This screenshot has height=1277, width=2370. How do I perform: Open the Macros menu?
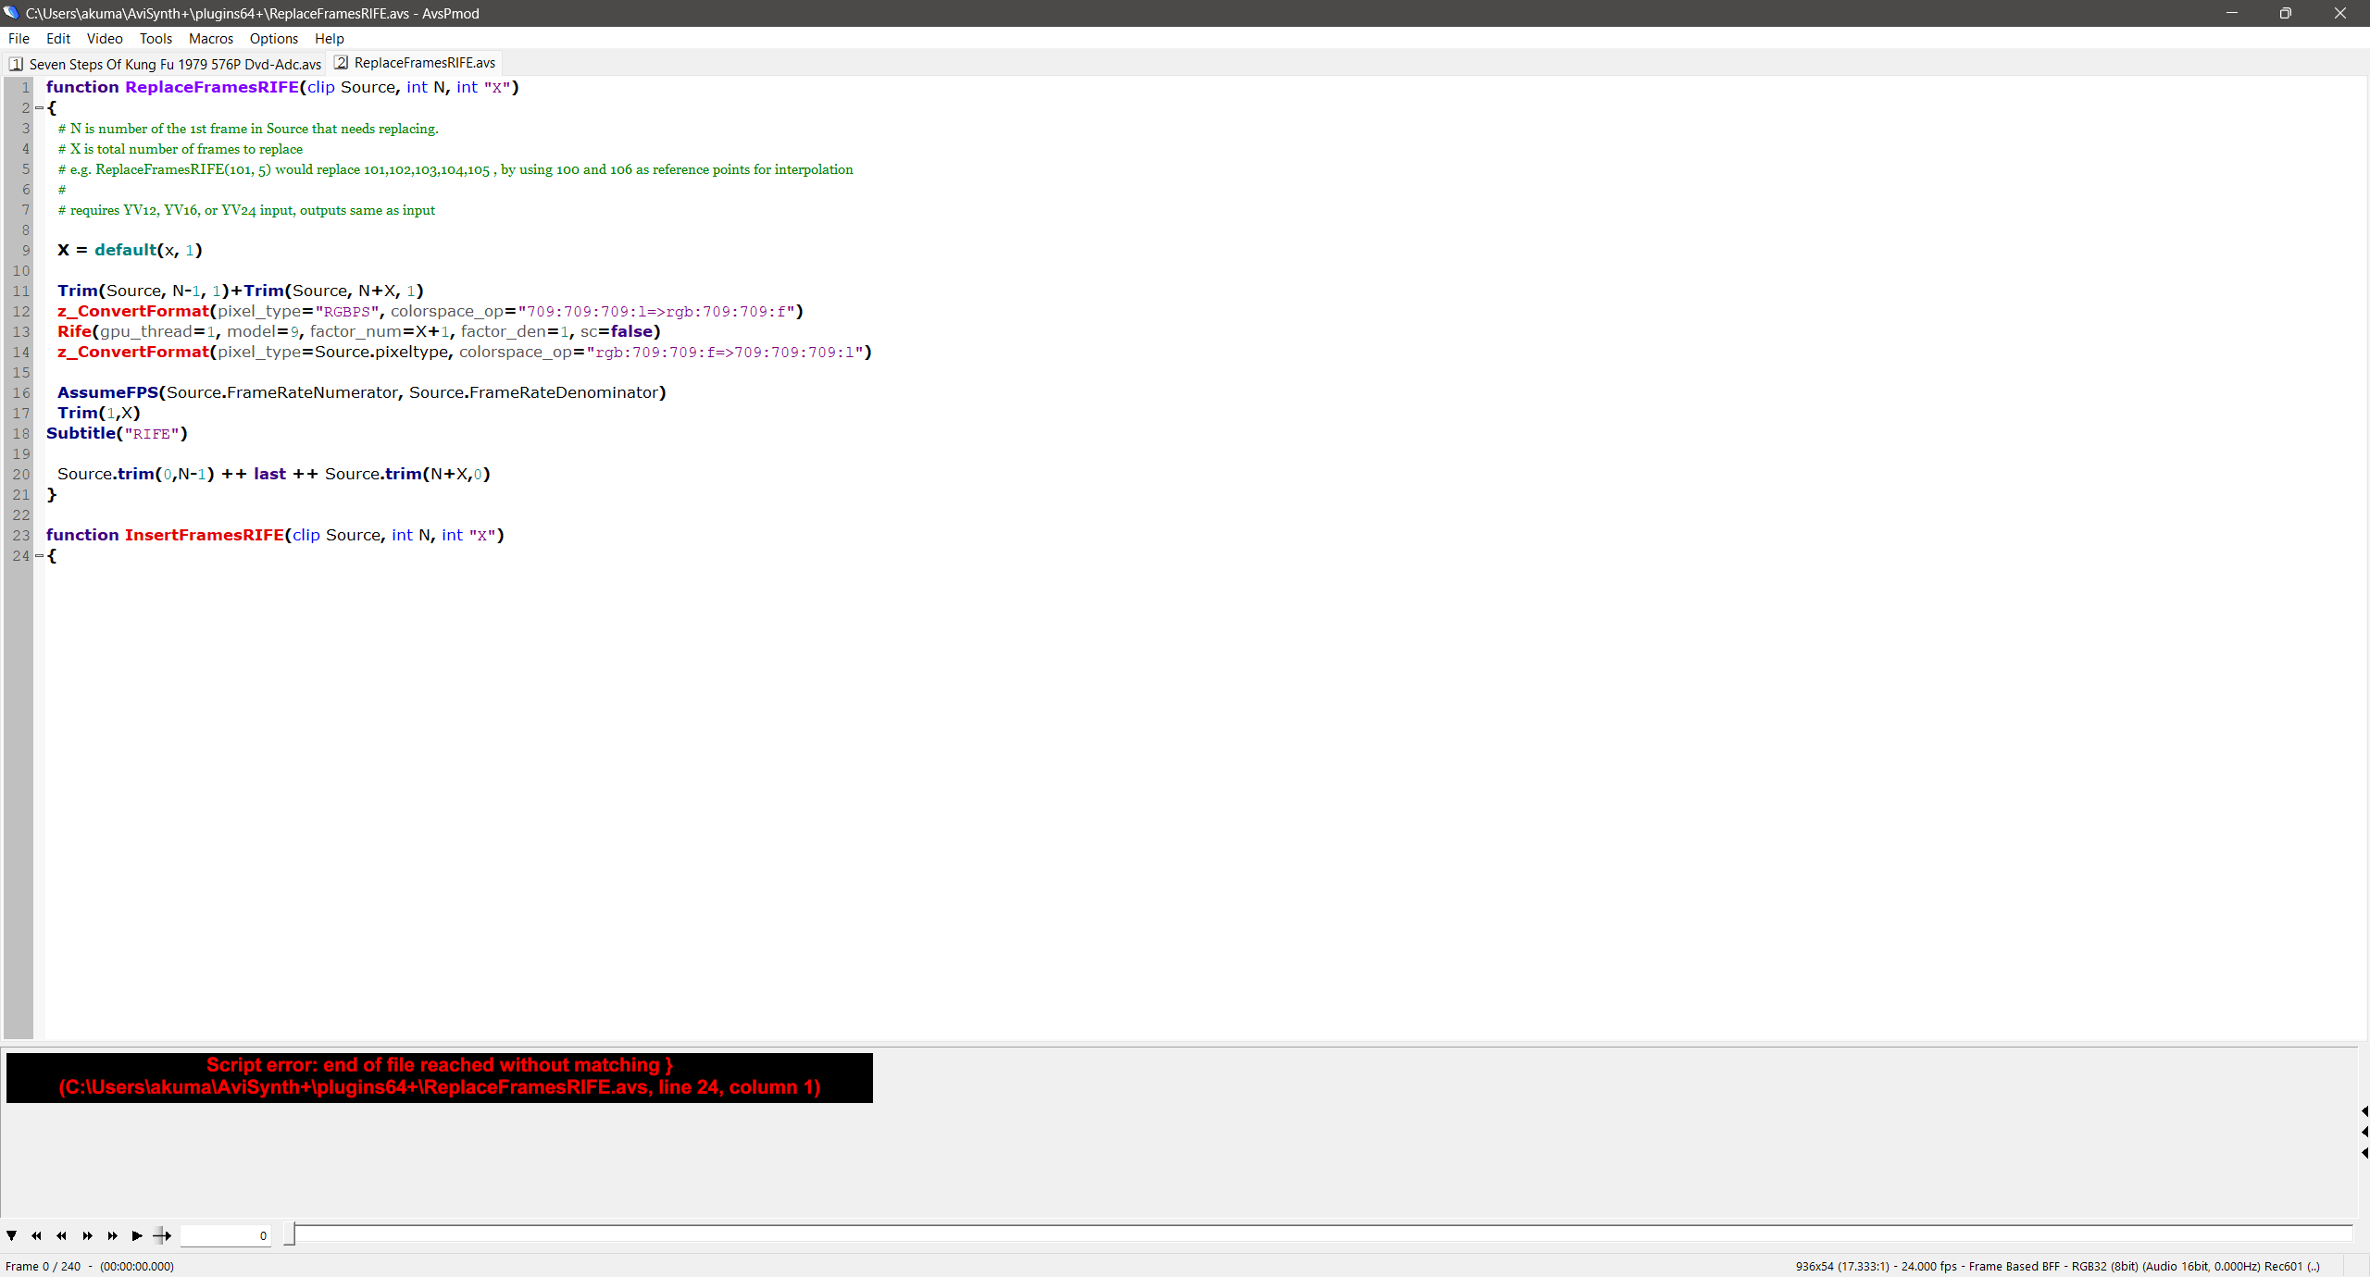210,38
